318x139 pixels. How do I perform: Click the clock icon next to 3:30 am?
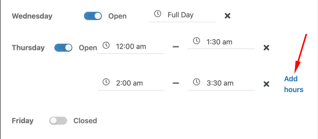click(196, 82)
